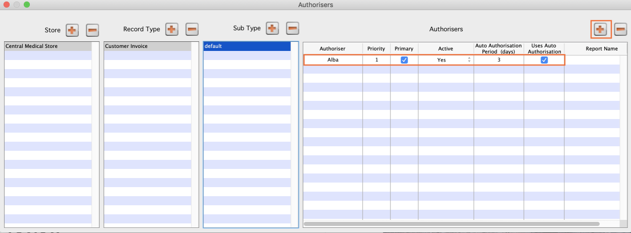Click the Alba authoriser name cell
Screen dimensions: 631x233
pyautogui.click(x=333, y=60)
